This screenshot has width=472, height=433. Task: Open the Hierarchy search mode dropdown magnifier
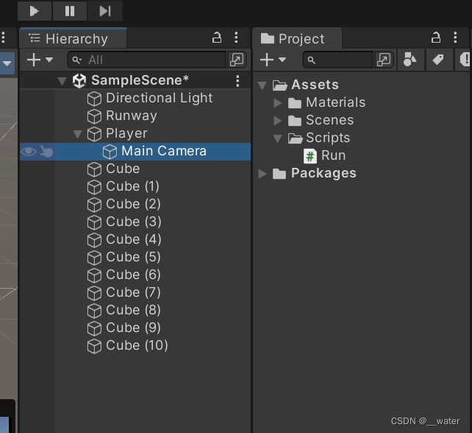pyautogui.click(x=77, y=60)
